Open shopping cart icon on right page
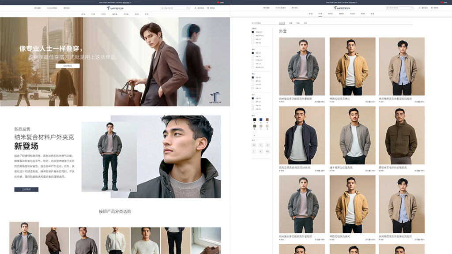The image size is (452, 254). pos(432,8)
